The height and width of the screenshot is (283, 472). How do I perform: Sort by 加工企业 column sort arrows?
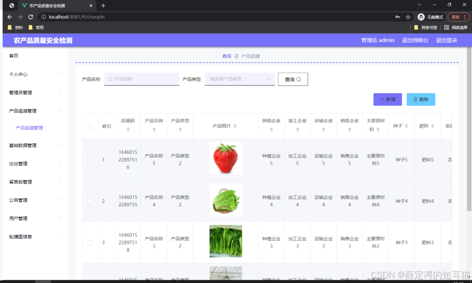pos(297,129)
